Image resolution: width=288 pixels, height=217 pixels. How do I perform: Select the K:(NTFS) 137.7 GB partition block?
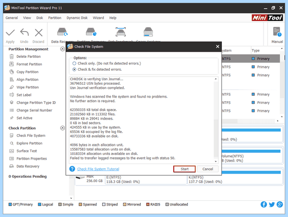pyautogui.click(x=235, y=179)
